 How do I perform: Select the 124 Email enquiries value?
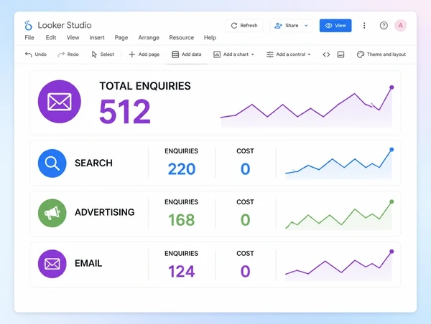(x=182, y=272)
